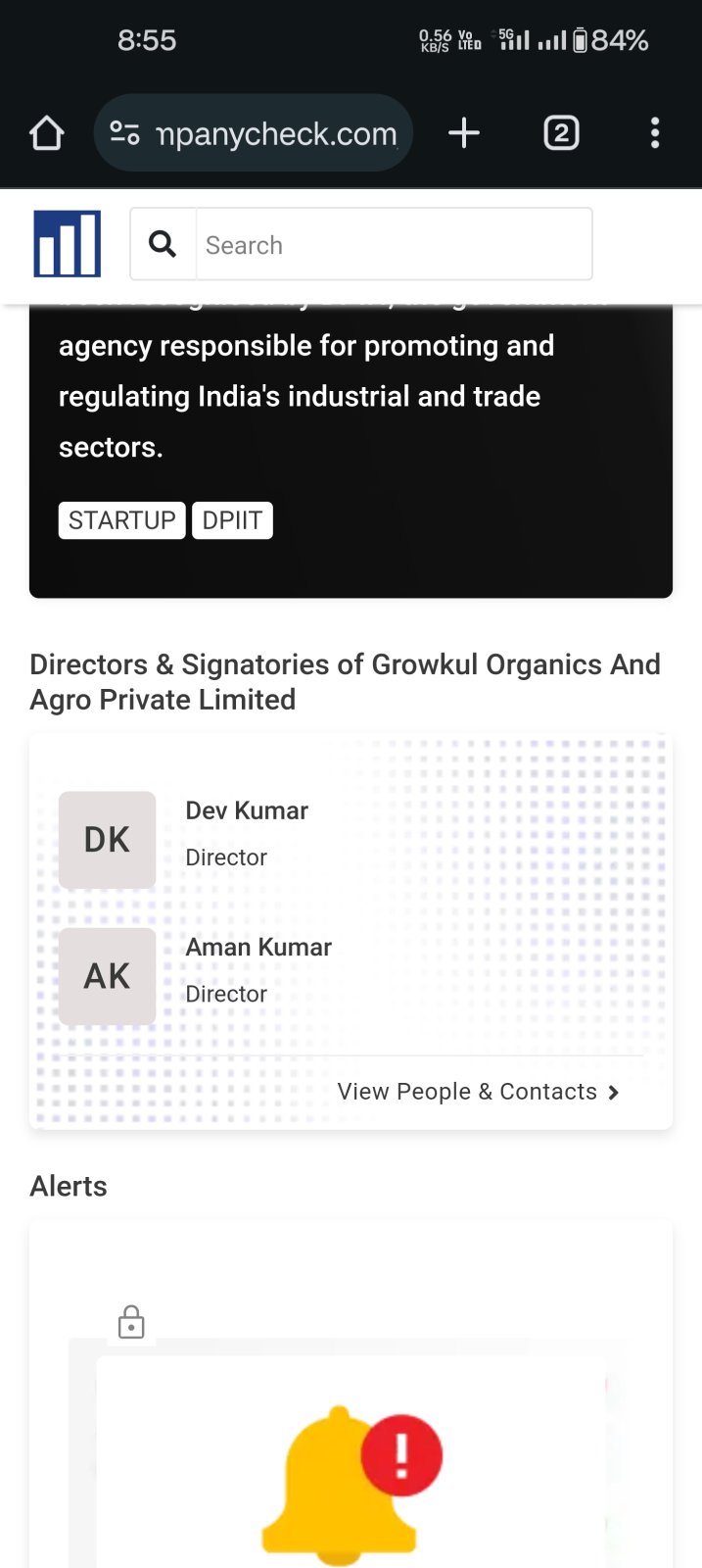Open the tab switcher showing 2 tabs
This screenshot has width=702, height=1568.
pyautogui.click(x=561, y=133)
